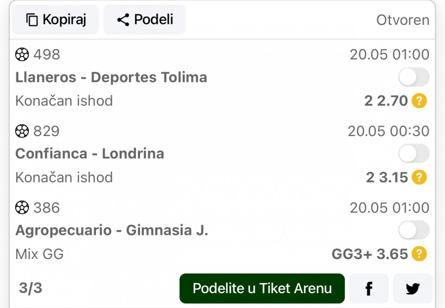Click the GG3+ 3.65 odds selection
The image size is (445, 308).
tap(370, 254)
